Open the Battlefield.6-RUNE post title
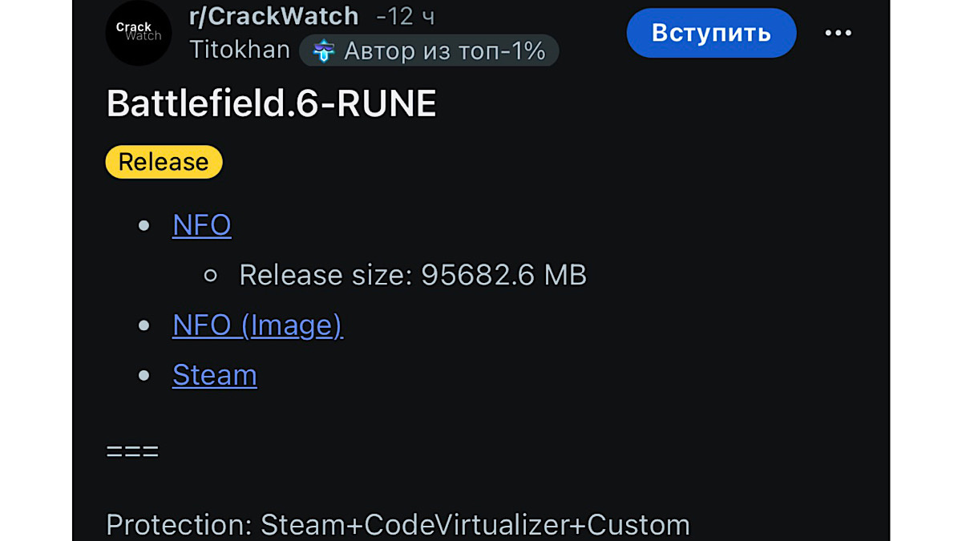The width and height of the screenshot is (962, 541). (272, 104)
